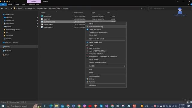Click the Task View taskbar button
Image resolution: width=192 pixels, height=108 pixels.
coord(45,106)
